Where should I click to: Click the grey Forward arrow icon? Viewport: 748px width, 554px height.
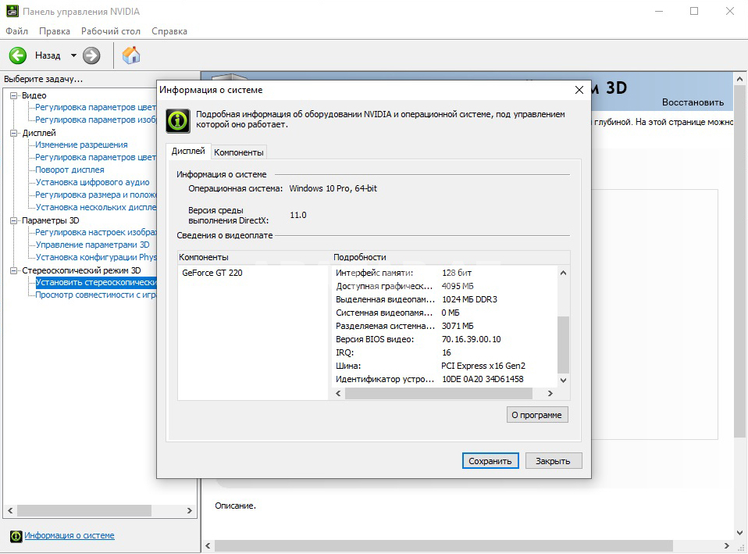[91, 55]
